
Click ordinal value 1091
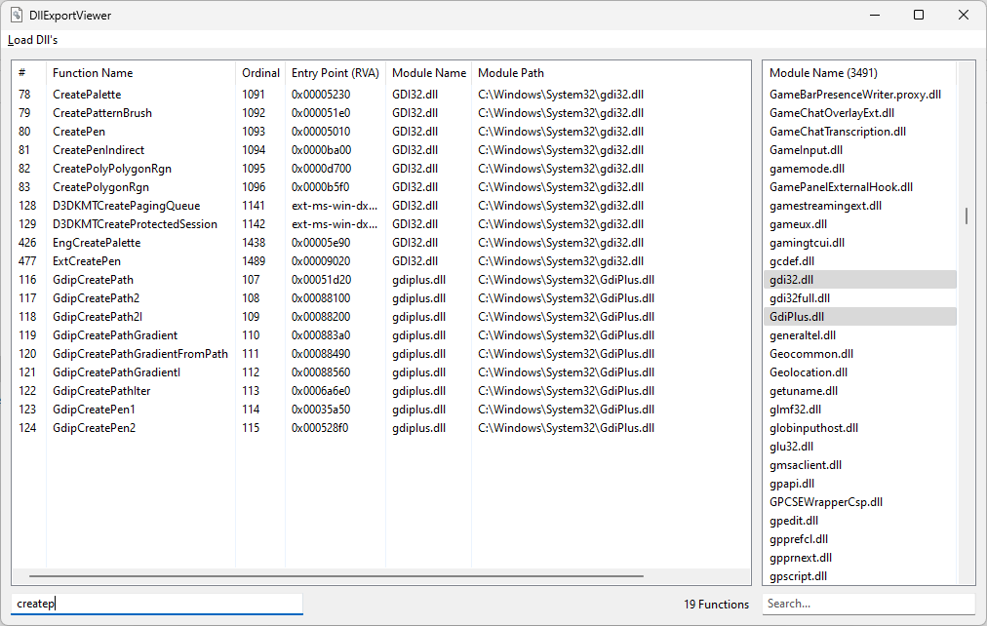(254, 95)
